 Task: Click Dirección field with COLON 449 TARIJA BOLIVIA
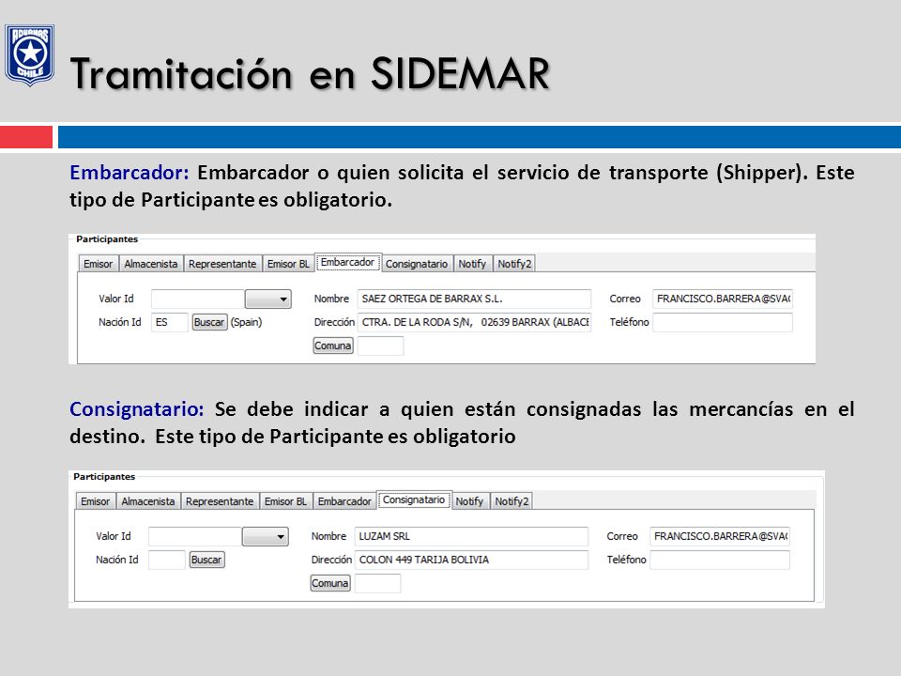pyautogui.click(x=471, y=560)
